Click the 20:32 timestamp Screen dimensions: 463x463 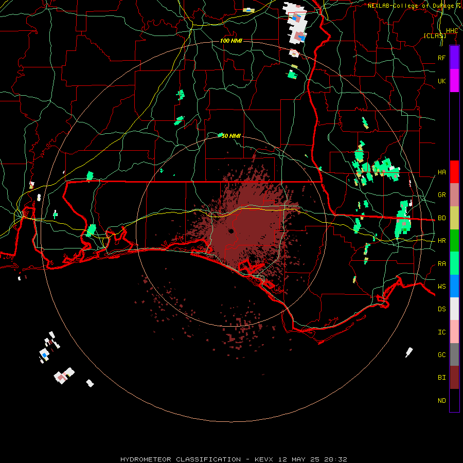(x=336, y=459)
